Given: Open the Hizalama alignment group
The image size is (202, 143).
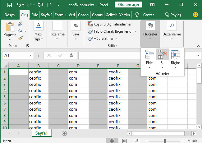Looking at the screenshot, I should 57,31.
